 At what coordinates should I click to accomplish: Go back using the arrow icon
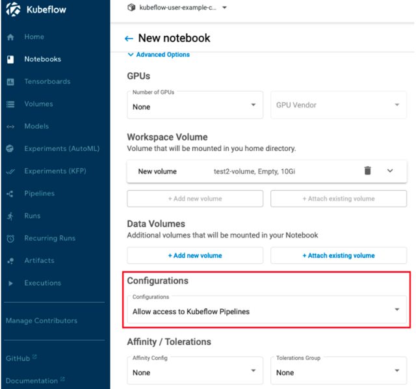click(129, 38)
